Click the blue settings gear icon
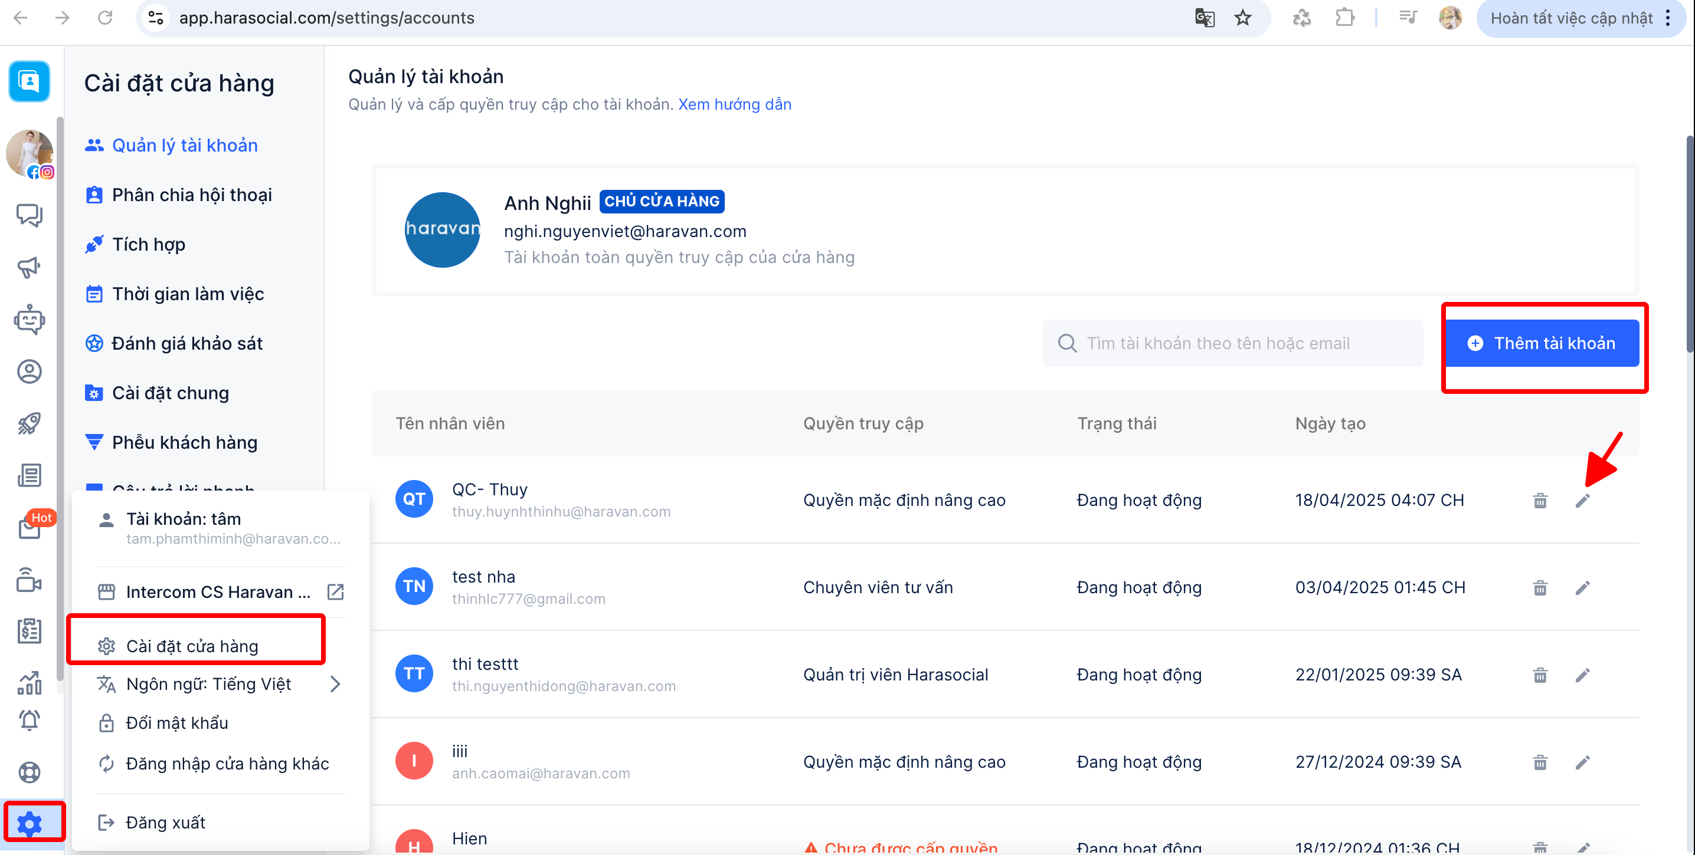The width and height of the screenshot is (1695, 855). (x=30, y=823)
